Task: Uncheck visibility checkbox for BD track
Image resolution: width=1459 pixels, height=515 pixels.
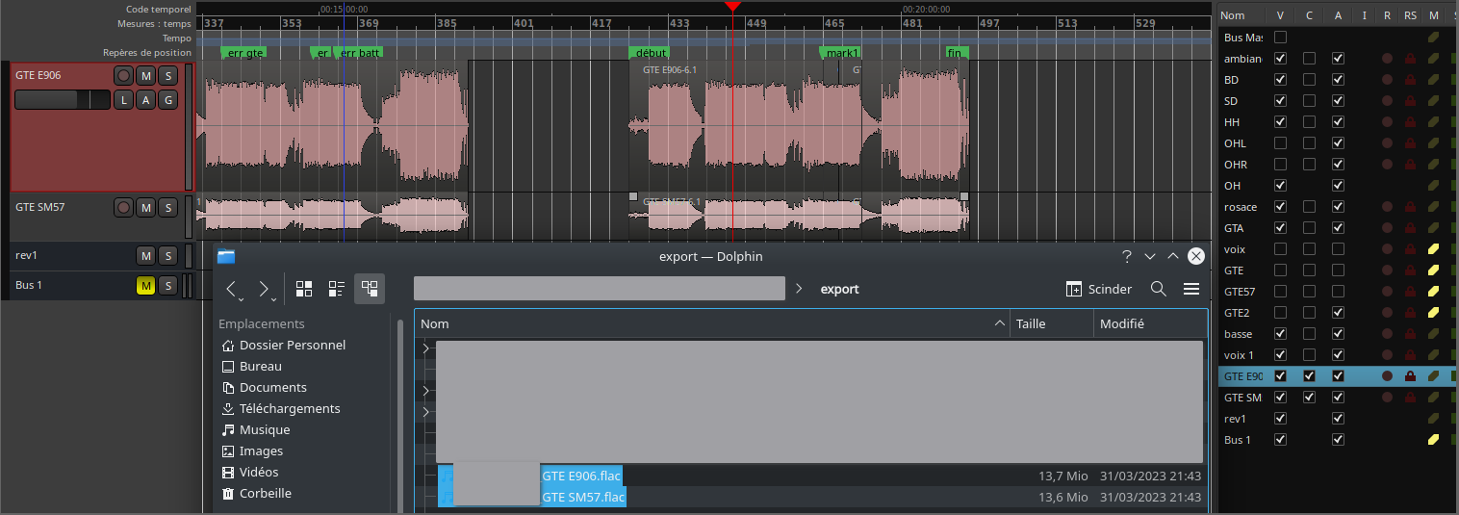Action: coord(1280,80)
